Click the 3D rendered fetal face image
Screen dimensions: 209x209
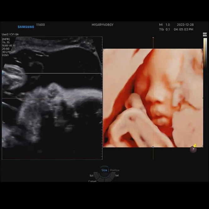[x=153, y=98]
